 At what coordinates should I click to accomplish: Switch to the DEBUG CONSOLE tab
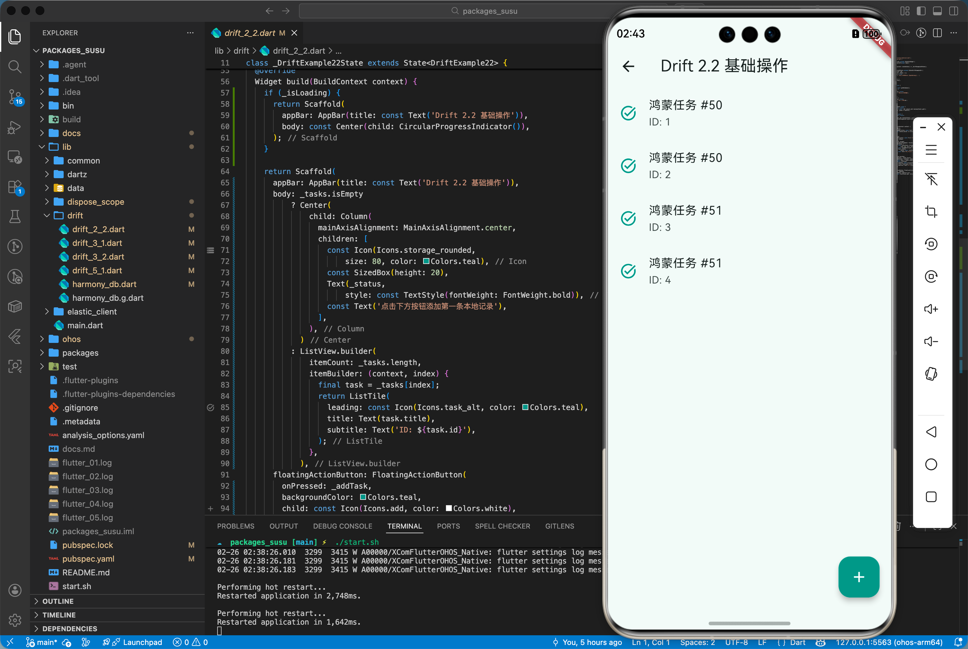click(342, 526)
